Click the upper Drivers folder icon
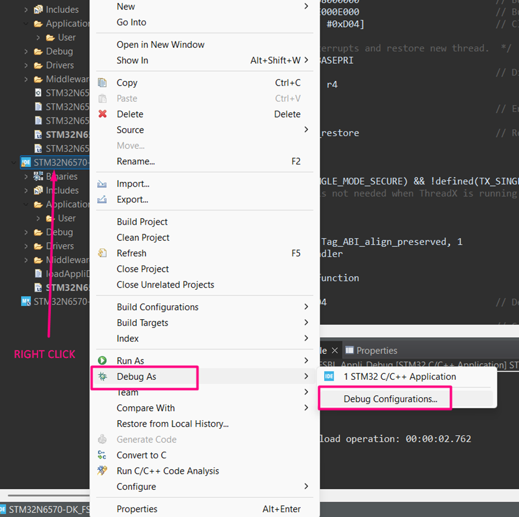519x517 pixels. [38, 65]
